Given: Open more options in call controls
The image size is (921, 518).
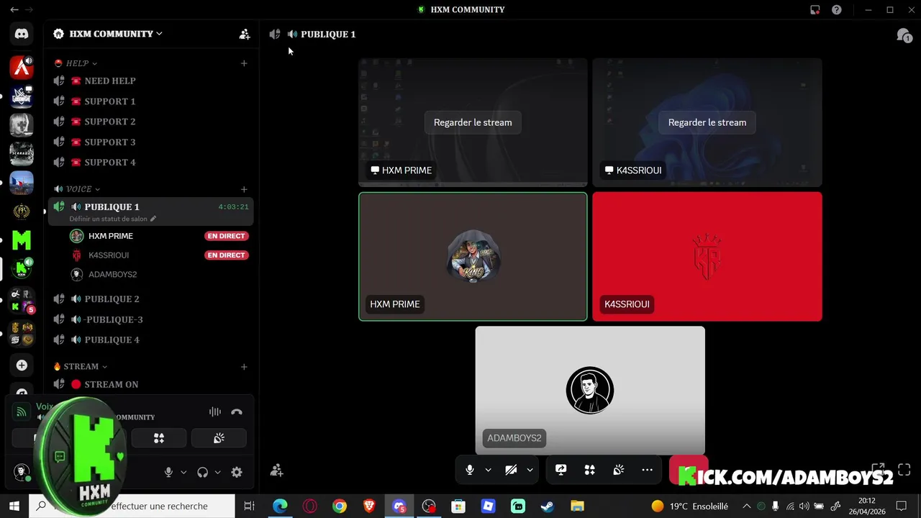Looking at the screenshot, I should (x=648, y=470).
